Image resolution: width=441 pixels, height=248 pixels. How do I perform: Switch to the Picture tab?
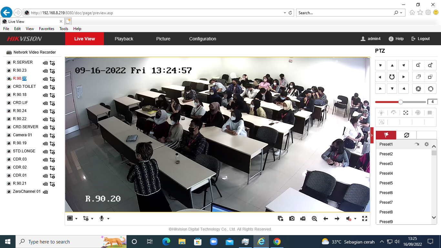163,39
